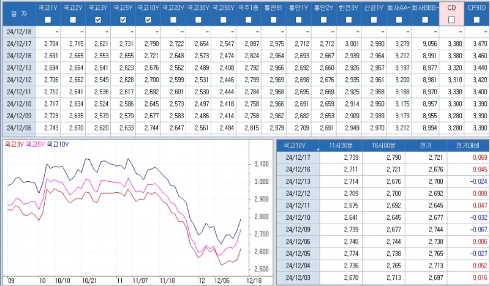This screenshot has height=286, width=490.
Task: Click the 일자 date column header
Action: (18, 13)
